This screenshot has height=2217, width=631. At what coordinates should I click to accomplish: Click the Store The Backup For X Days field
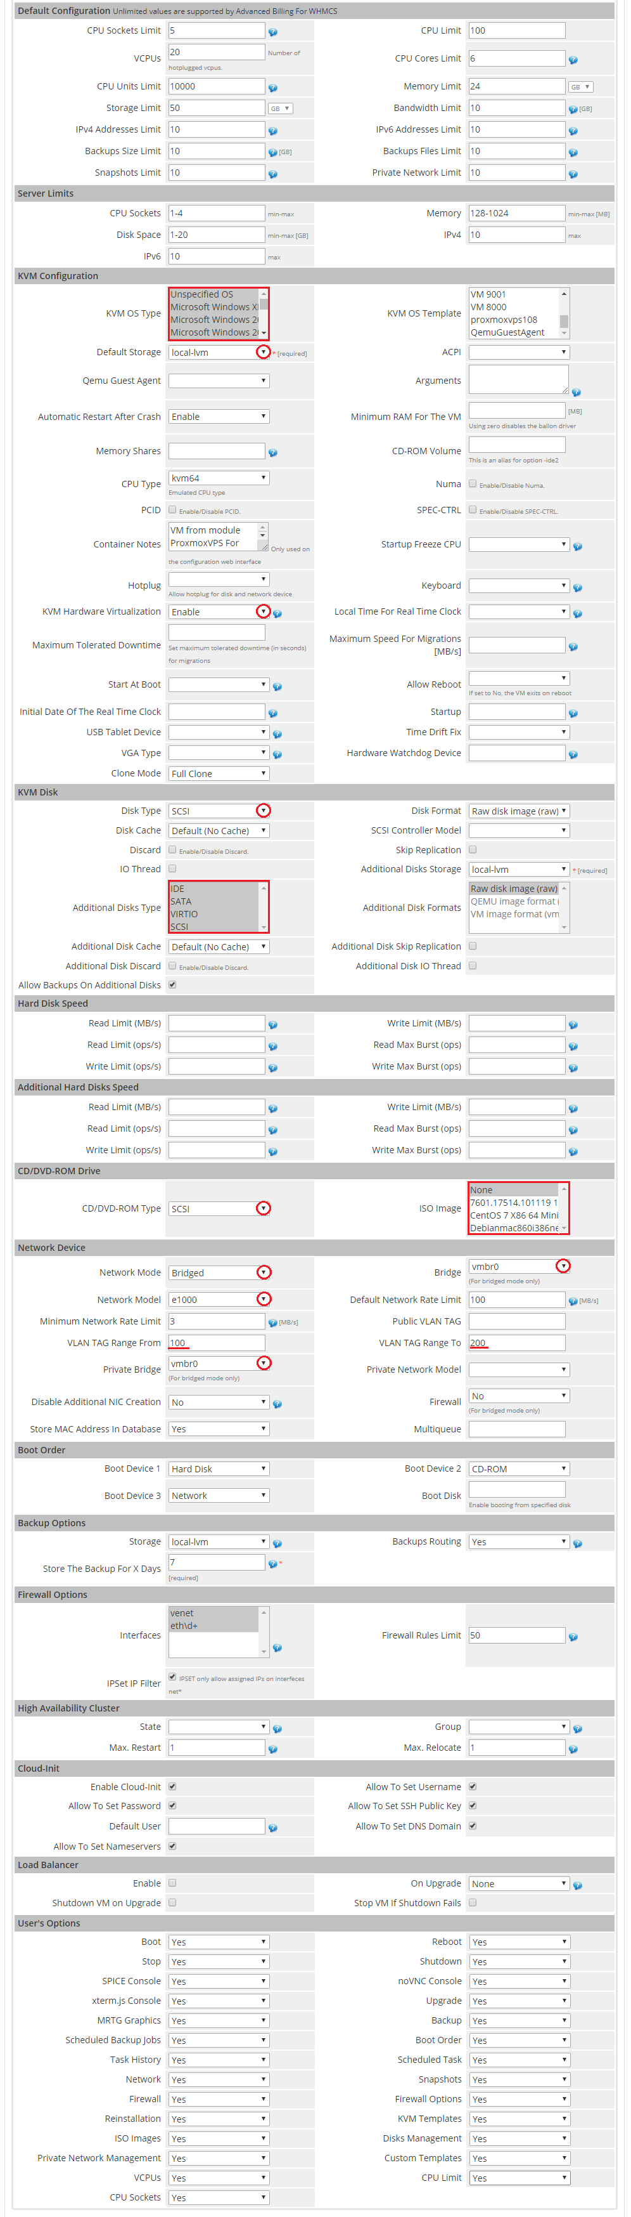pyautogui.click(x=217, y=1562)
